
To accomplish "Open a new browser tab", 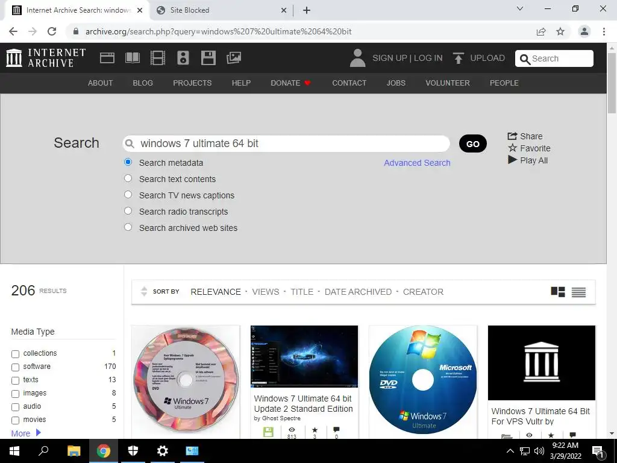I will pyautogui.click(x=307, y=10).
